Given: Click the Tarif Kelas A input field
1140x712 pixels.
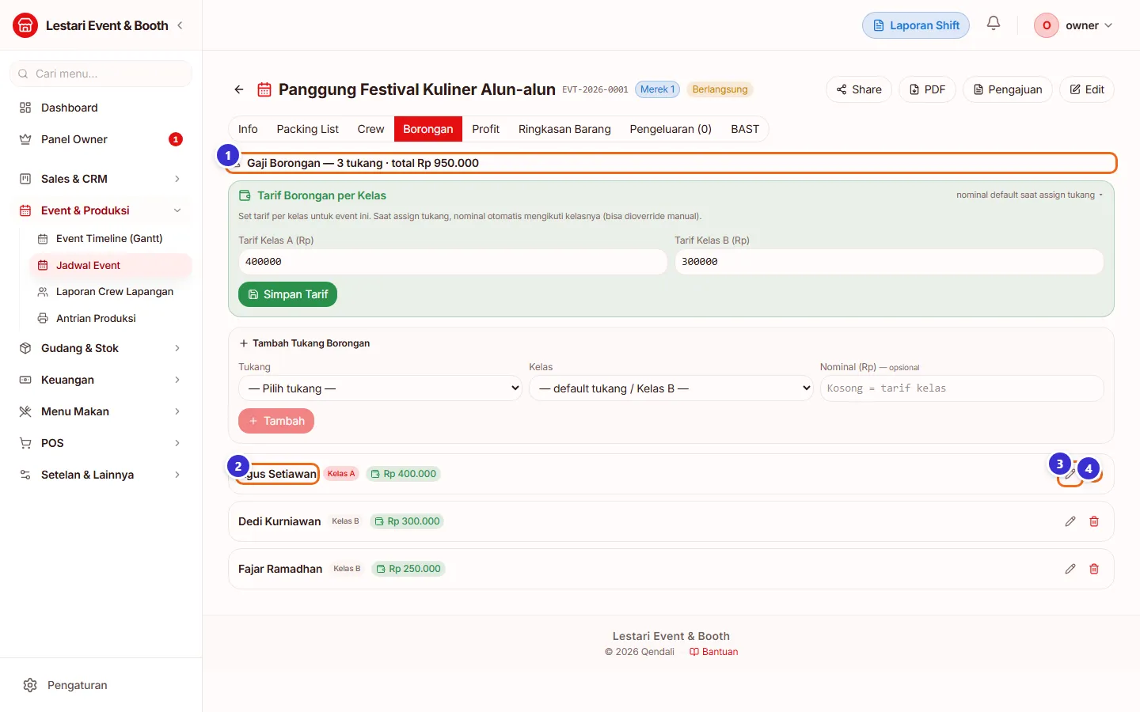Looking at the screenshot, I should (x=453, y=262).
